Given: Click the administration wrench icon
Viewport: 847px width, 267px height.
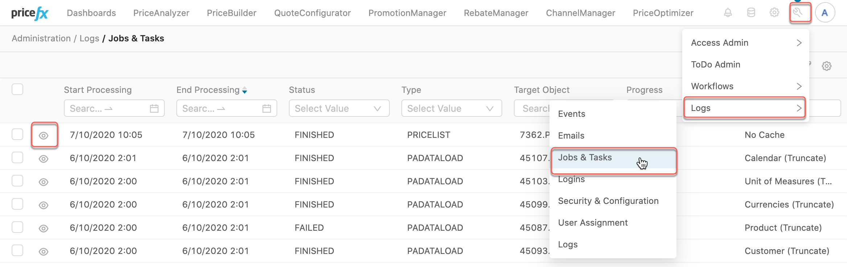Looking at the screenshot, I should click(800, 13).
